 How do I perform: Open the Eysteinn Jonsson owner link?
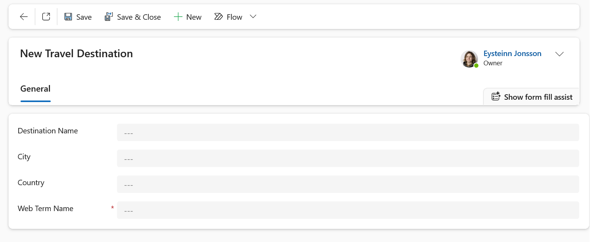512,54
